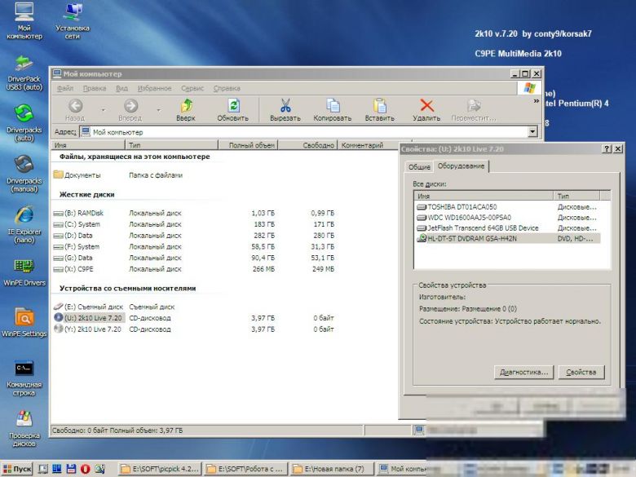This screenshot has height=477, width=636.
Task: Sort by Полный объем column header
Action: click(x=248, y=145)
